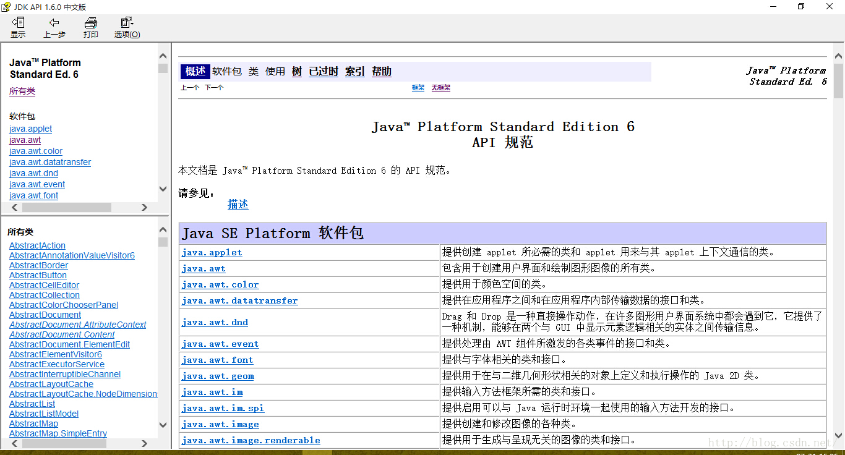The image size is (845, 455).
Task: Click the 无框架 (No Frames) link
Action: (x=441, y=88)
